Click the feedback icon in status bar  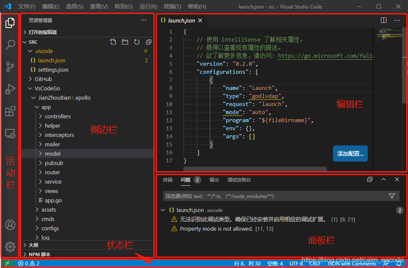tap(386, 263)
